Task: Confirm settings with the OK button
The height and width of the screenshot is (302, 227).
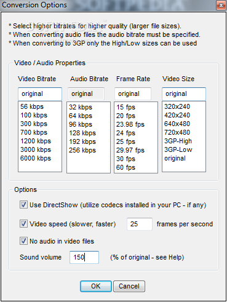Action: 96,286
